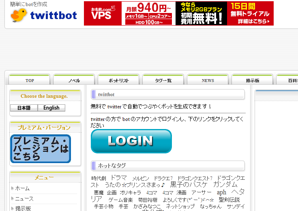
Task: Open the ゲーム音楽 tag
Action: (x=121, y=200)
